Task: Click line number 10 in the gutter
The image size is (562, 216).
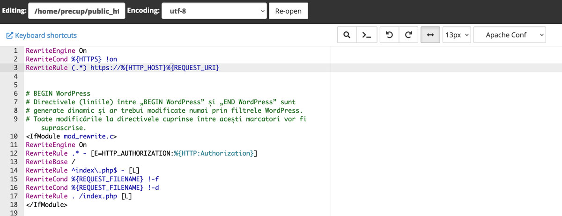Action: click(x=14, y=137)
